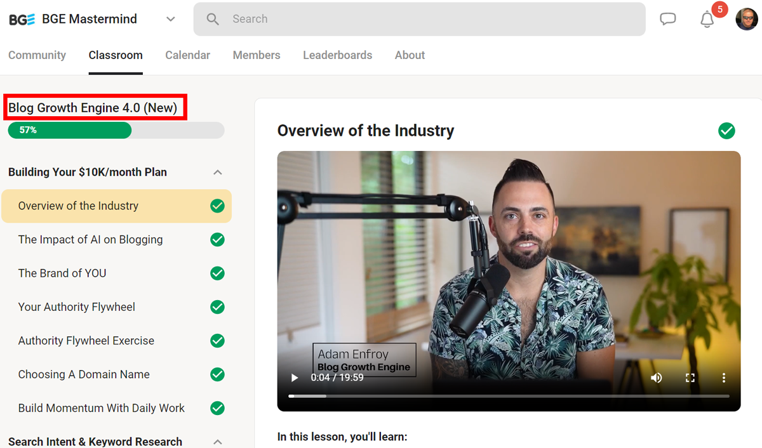762x448 pixels.
Task: Click the BGE logo in the top left
Action: click(x=21, y=18)
